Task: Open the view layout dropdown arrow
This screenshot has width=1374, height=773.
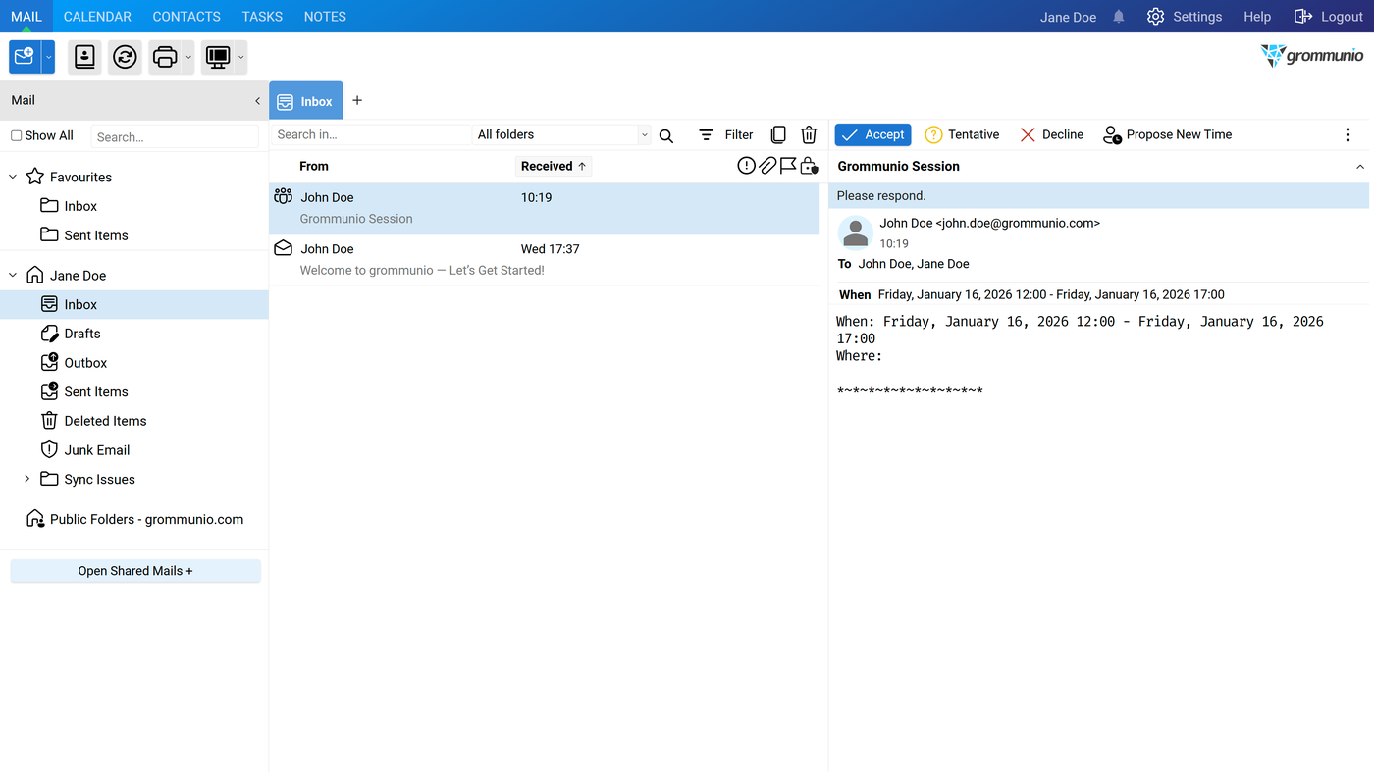Action: pyautogui.click(x=241, y=57)
